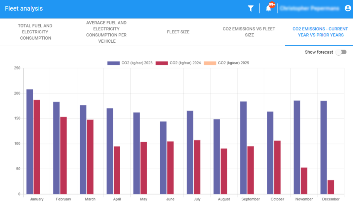Open Average Fuel and Electricity Consumption per Vehicle tab
Image resolution: width=353 pixels, height=209 pixels.
pyautogui.click(x=106, y=32)
